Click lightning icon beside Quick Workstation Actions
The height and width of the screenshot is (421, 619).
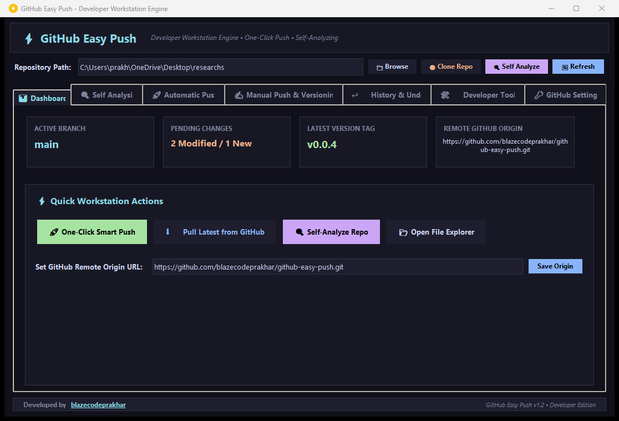pyautogui.click(x=42, y=201)
